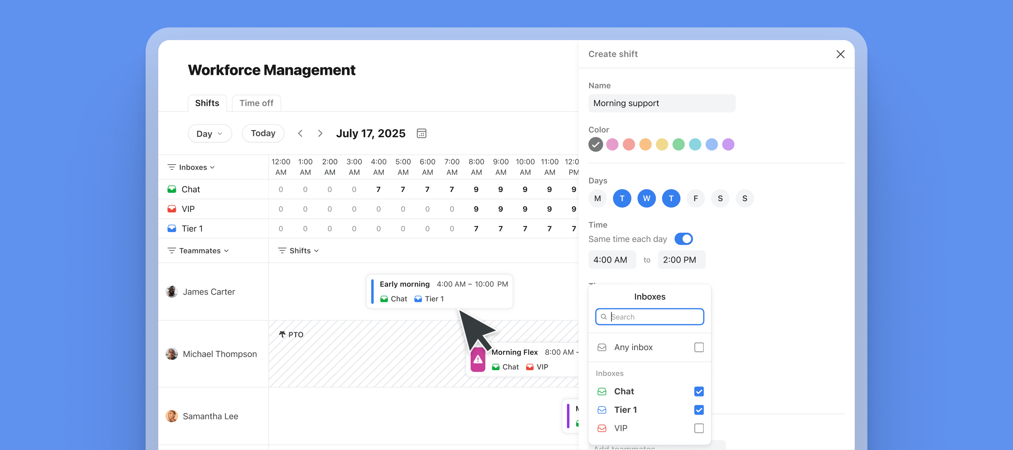1013x450 pixels.
Task: Close the Create shift panel
Action: click(x=840, y=54)
